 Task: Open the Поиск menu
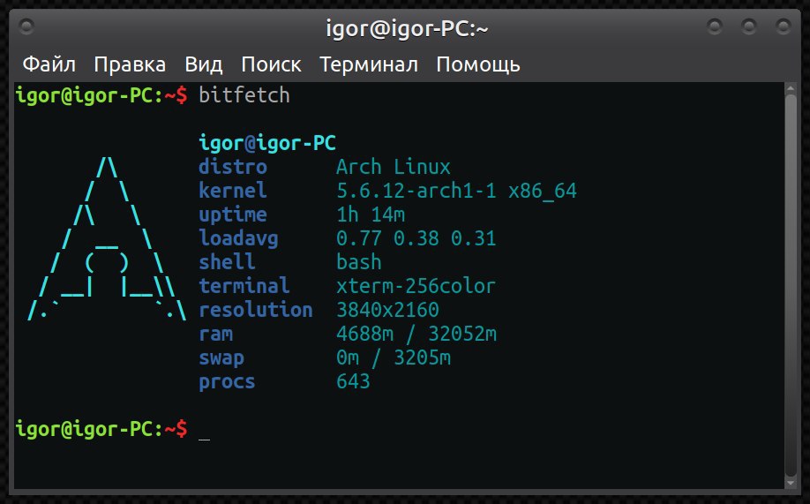pyautogui.click(x=271, y=64)
